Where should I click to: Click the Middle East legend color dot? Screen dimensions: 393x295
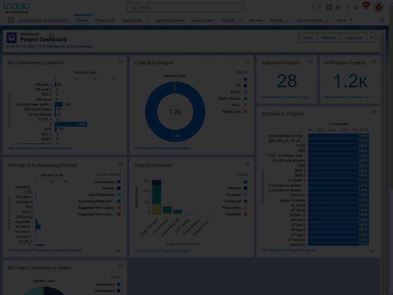coord(245,112)
